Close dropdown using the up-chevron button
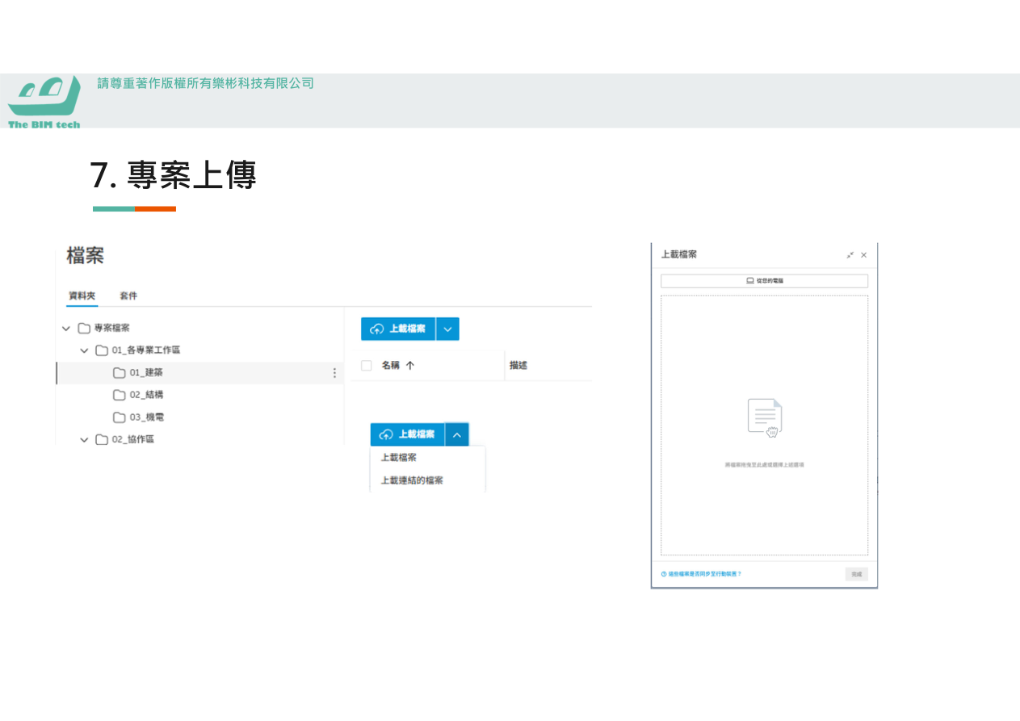 click(457, 434)
